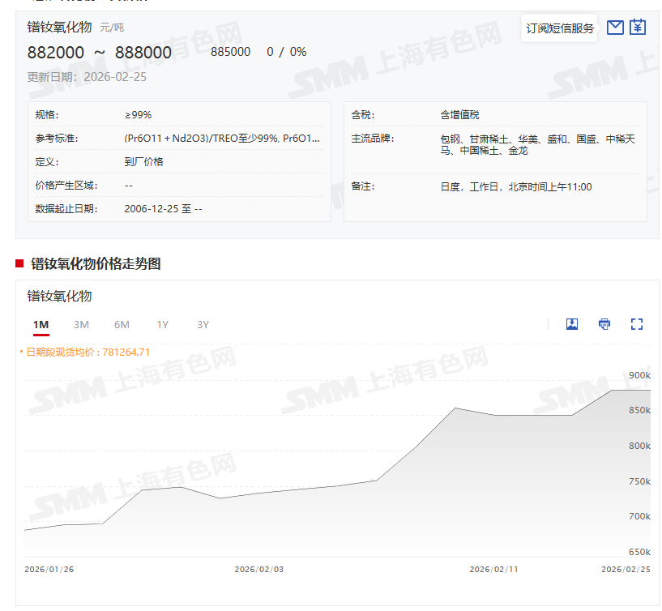Viewport: 662px width, 611px height.
Task: Click the 订阅短信服务 button
Action: tap(560, 28)
